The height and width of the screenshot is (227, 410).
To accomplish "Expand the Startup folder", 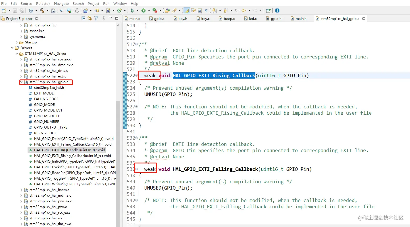I will [x=17, y=42].
